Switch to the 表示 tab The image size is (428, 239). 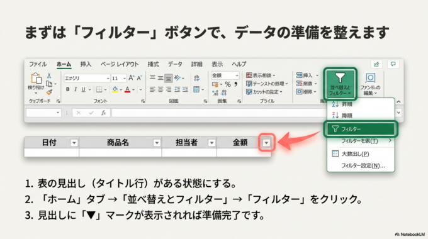217,64
